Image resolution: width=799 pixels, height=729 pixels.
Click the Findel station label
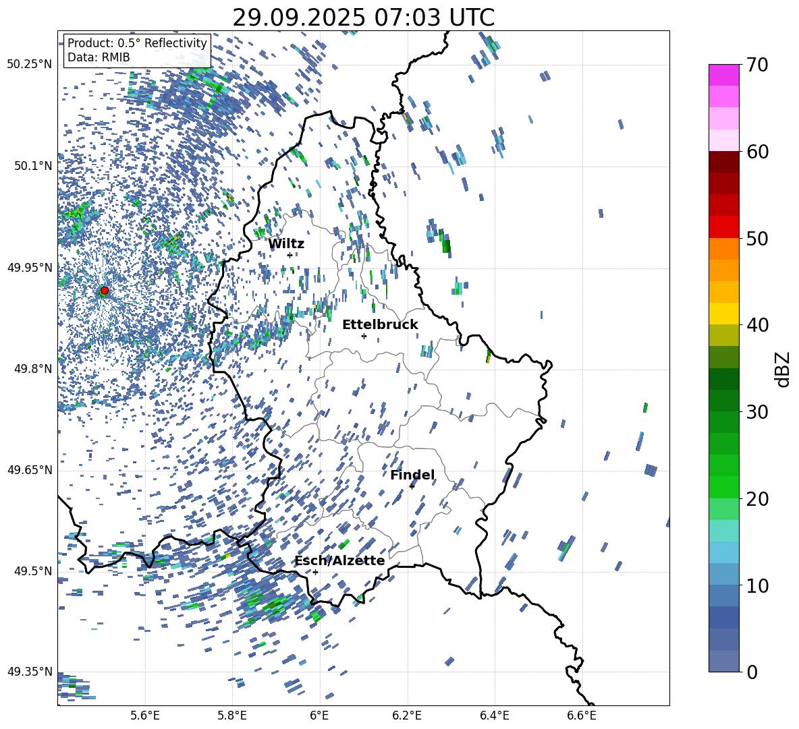[412, 475]
